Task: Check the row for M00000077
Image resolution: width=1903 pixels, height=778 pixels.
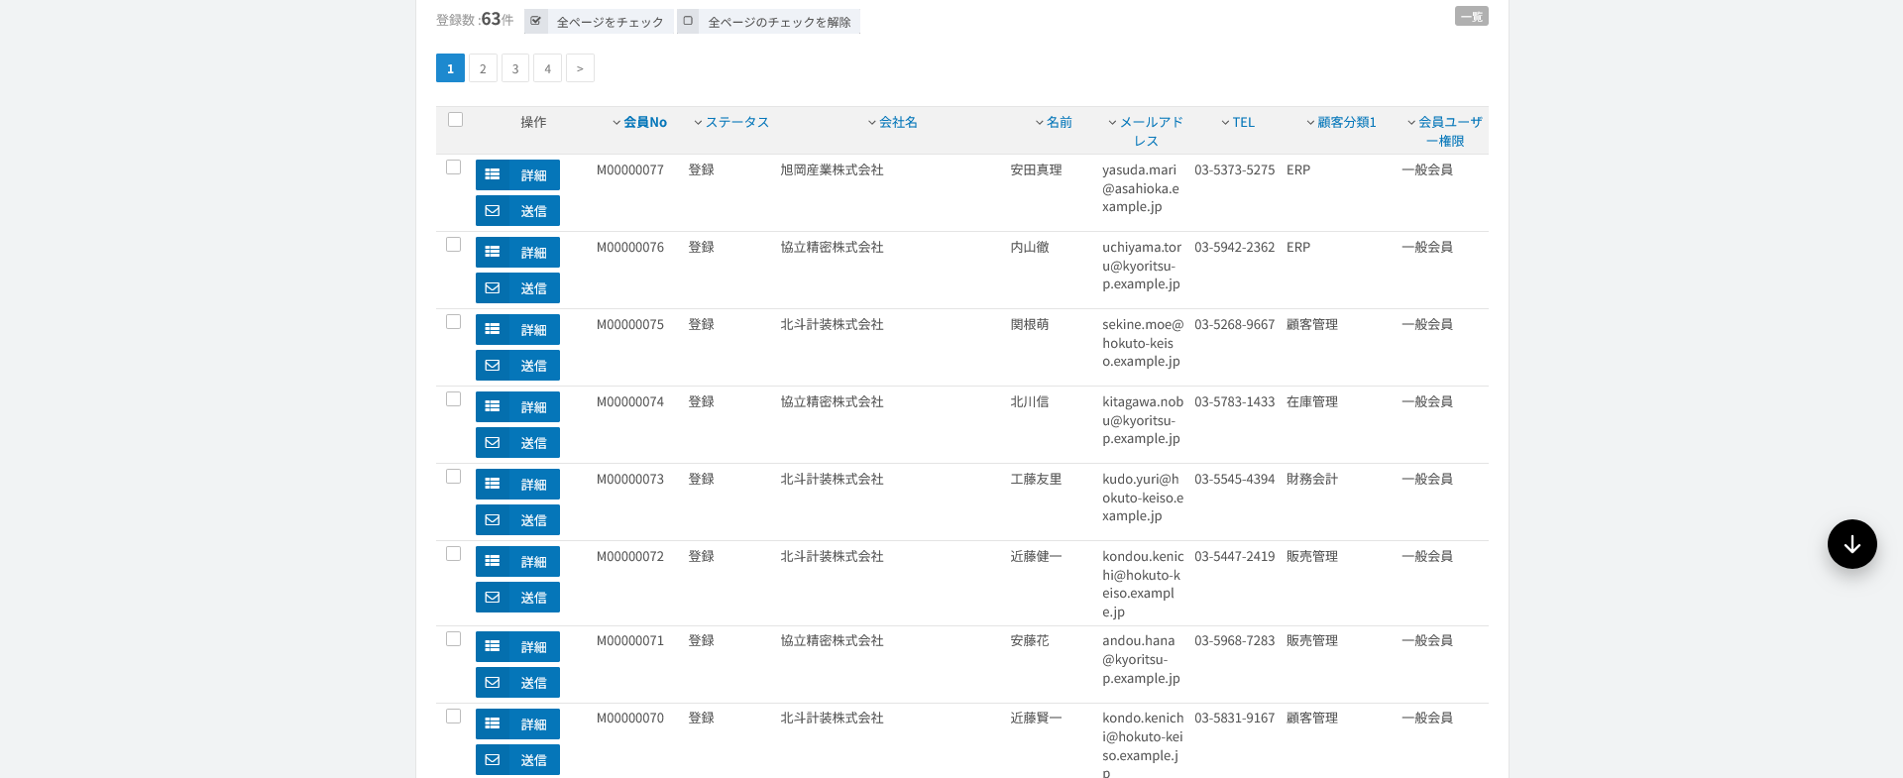Action: (x=453, y=167)
